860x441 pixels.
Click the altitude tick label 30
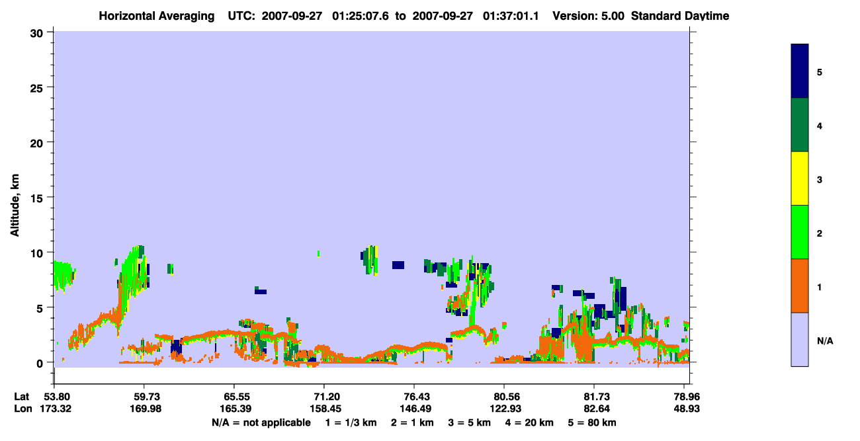[38, 32]
